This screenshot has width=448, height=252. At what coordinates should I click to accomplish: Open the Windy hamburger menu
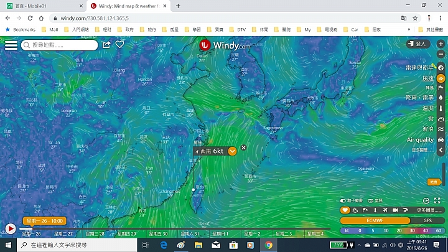pos(11,45)
